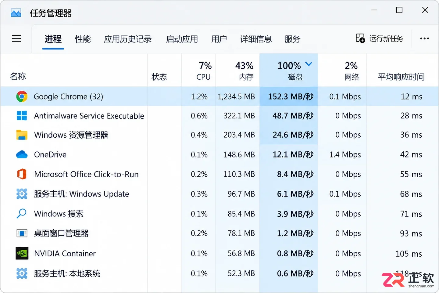Viewport: 439px width, 293px height.
Task: Open the 详细信息 tab
Action: (256, 39)
